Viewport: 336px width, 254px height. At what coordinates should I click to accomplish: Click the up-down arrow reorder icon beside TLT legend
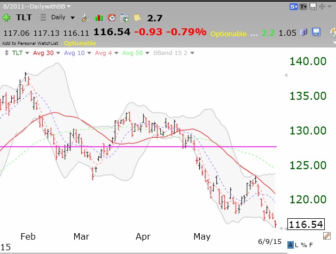click(x=6, y=53)
